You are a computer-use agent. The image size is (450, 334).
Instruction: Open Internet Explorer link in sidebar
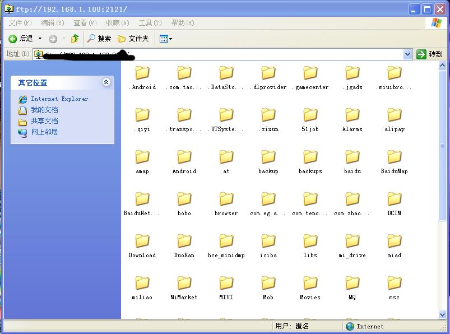tap(59, 99)
